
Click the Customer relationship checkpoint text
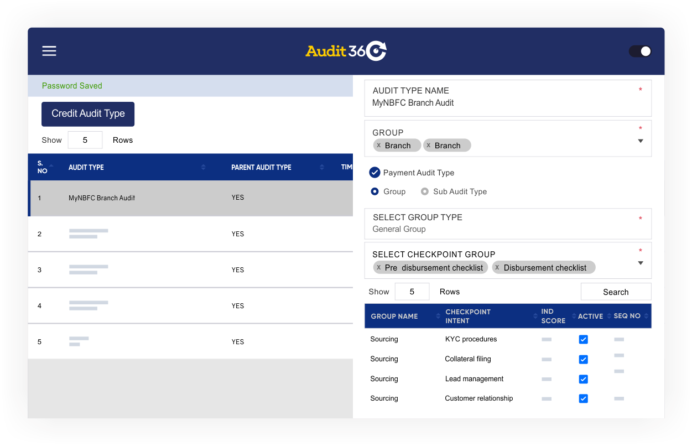pos(478,398)
